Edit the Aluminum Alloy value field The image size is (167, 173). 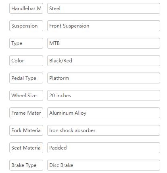coord(104,113)
